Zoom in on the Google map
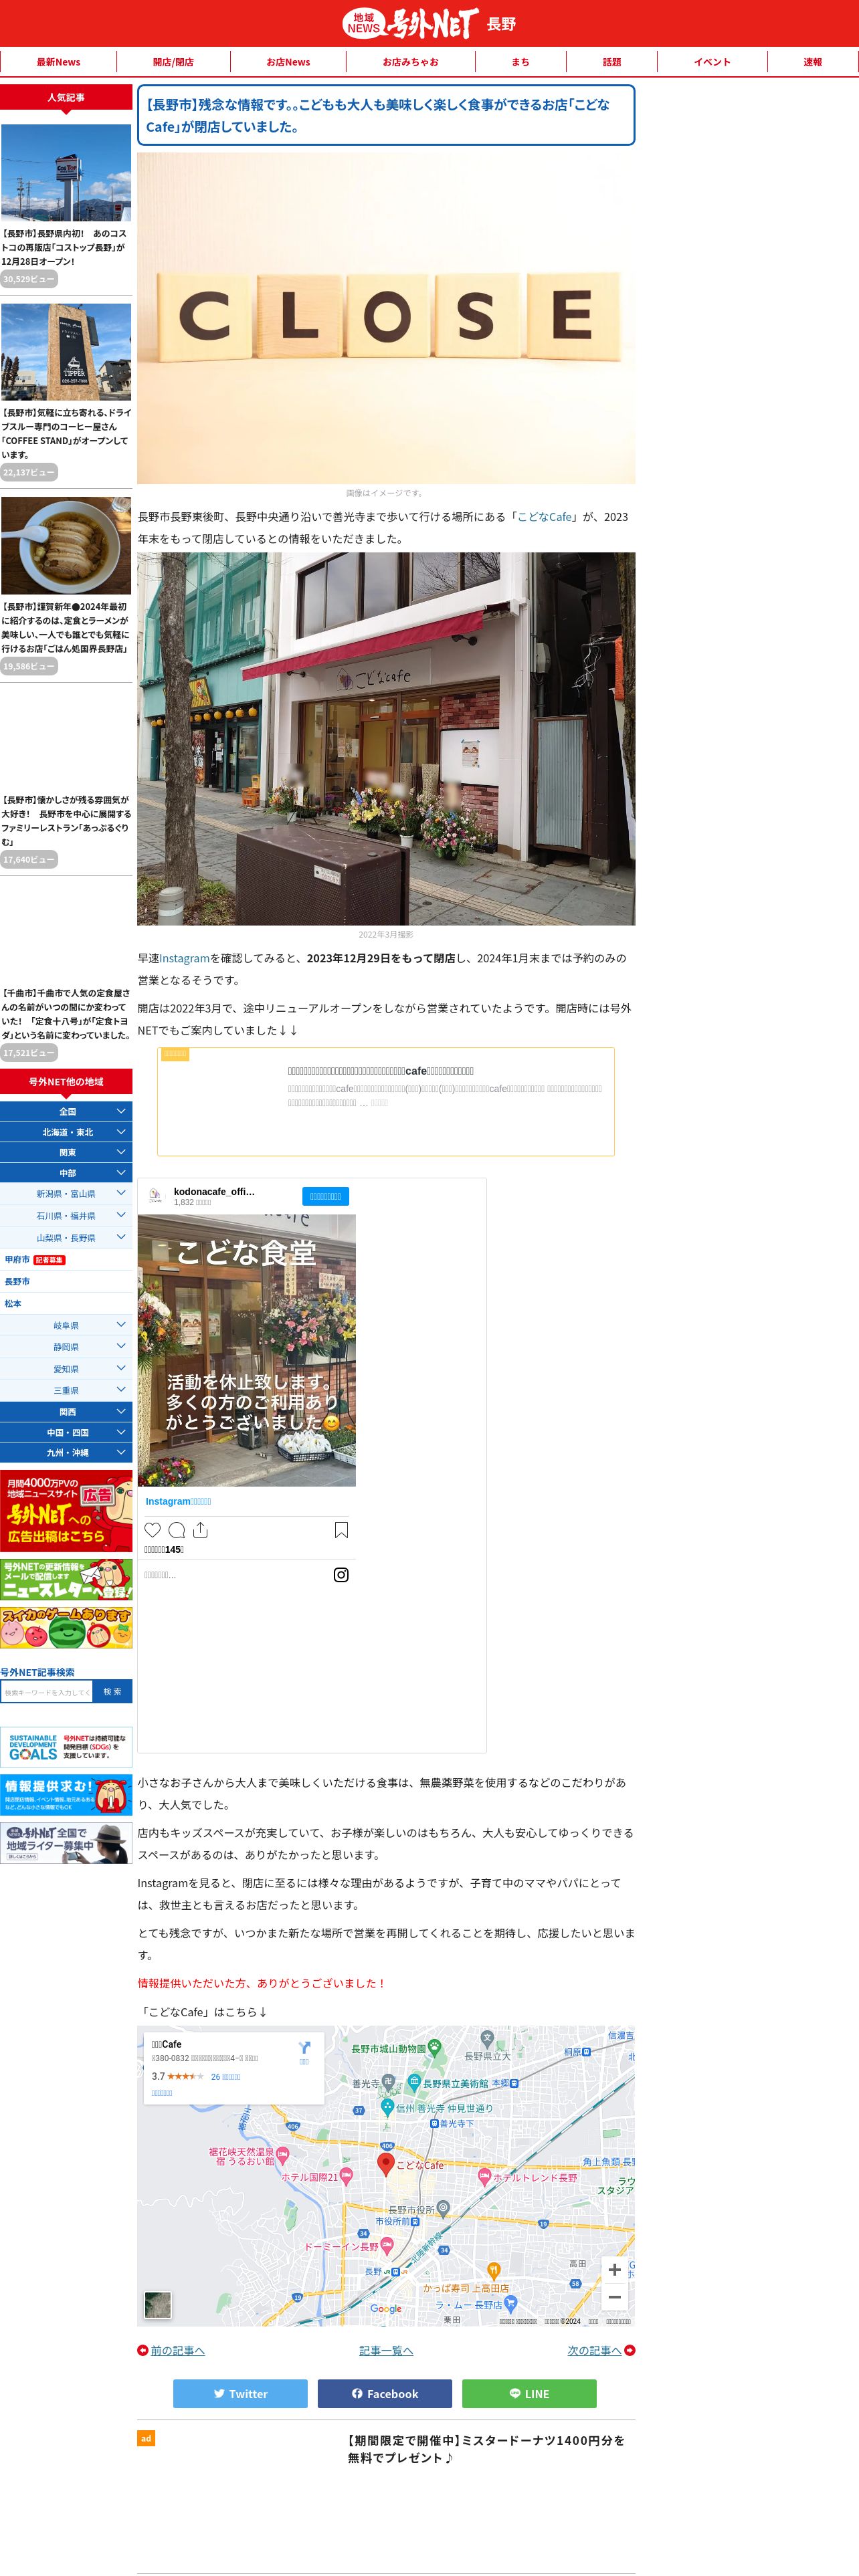The image size is (859, 2576). coord(614,2269)
